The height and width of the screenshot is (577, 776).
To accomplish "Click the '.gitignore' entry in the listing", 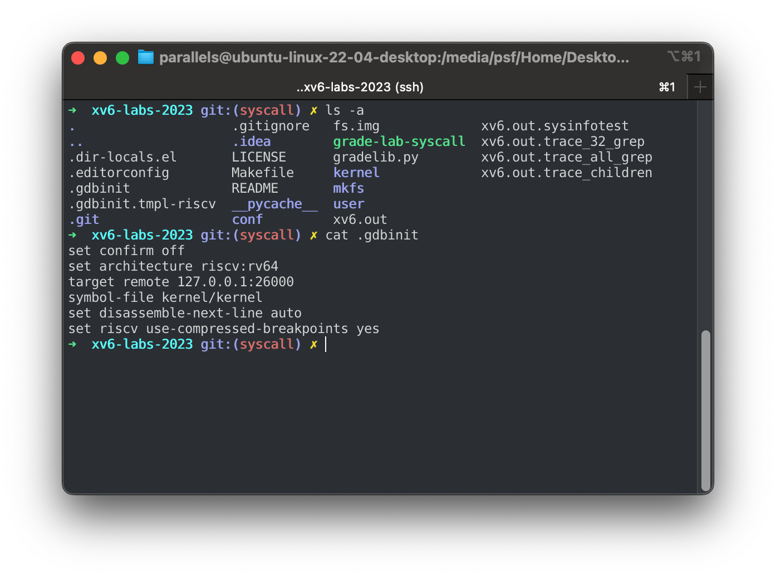I will point(271,126).
